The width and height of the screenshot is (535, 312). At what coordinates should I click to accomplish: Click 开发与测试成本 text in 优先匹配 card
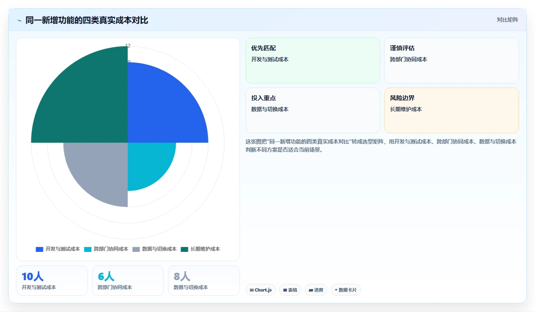click(x=270, y=59)
